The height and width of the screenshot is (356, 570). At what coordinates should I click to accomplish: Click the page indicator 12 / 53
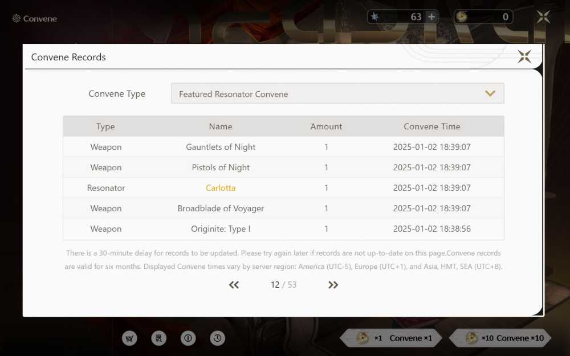coord(283,285)
